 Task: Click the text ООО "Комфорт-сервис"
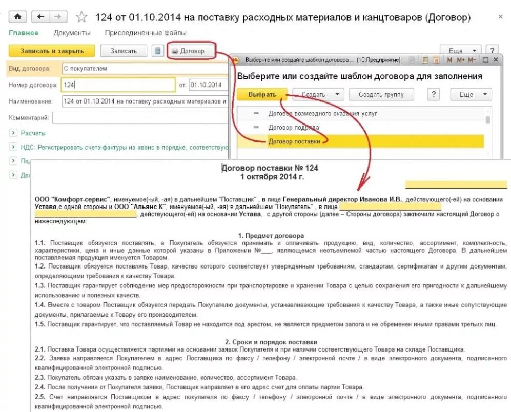72,199
